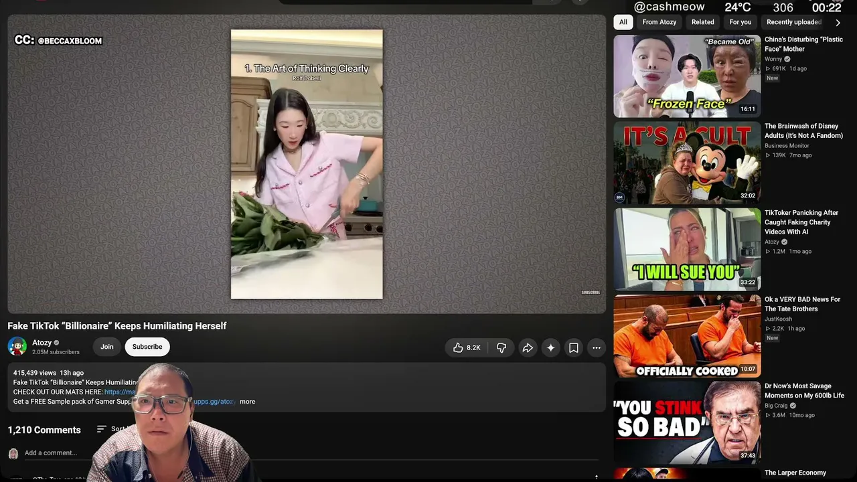Open the Atozy channel name link
Viewport: 857px width, 482px height.
click(42, 343)
